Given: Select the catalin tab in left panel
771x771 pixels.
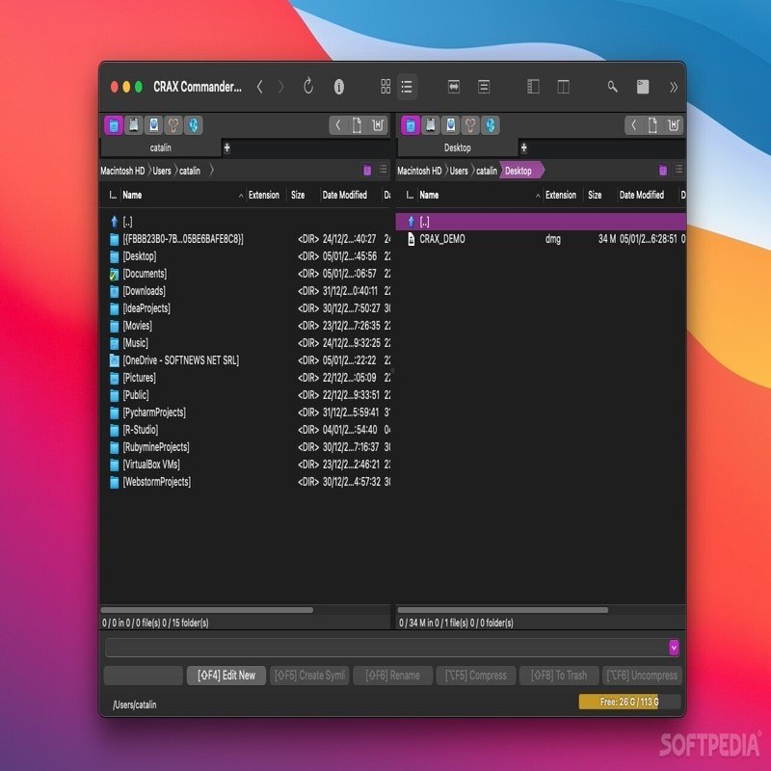Looking at the screenshot, I should pos(161,147).
